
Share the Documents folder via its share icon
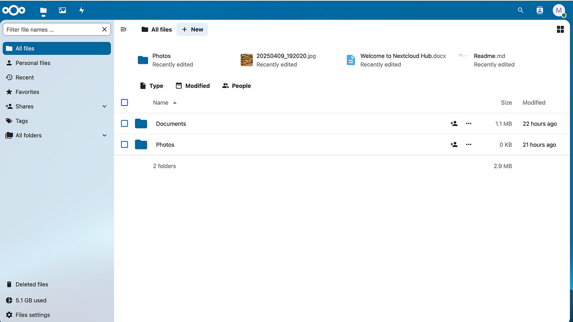click(x=454, y=124)
